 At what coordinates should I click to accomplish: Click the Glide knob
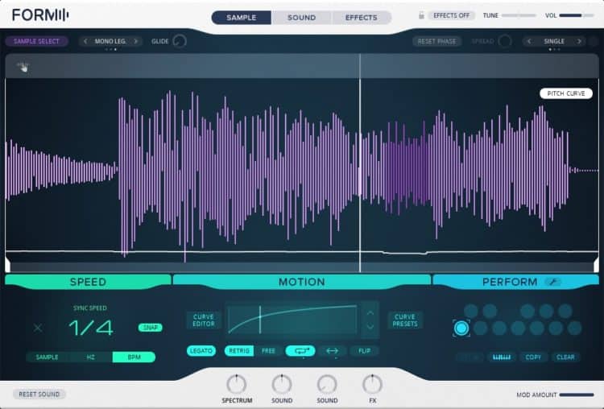pos(180,41)
